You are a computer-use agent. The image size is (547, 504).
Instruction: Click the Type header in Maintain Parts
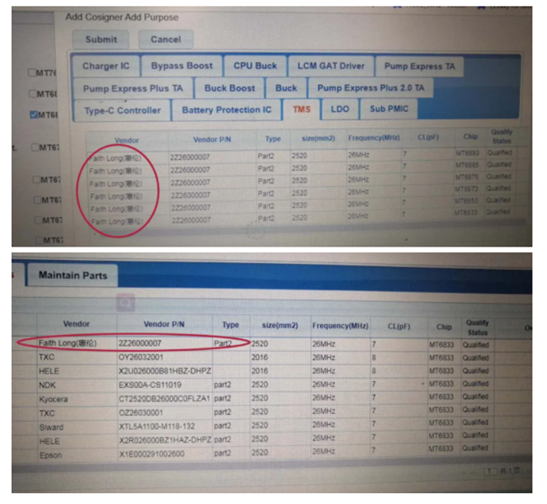point(231,325)
